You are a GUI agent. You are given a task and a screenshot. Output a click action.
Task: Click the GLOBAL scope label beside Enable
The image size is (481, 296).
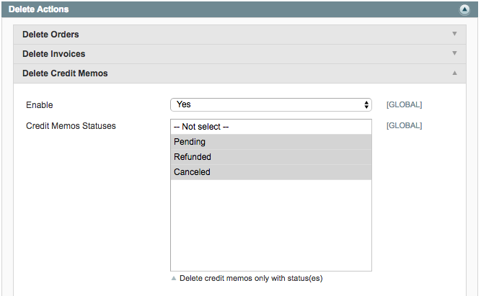pyautogui.click(x=404, y=105)
